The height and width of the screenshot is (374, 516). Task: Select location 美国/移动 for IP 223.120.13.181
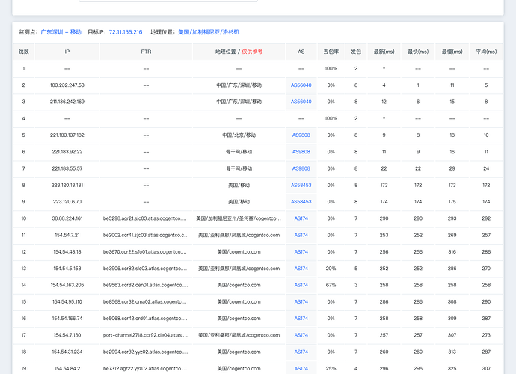[239, 185]
